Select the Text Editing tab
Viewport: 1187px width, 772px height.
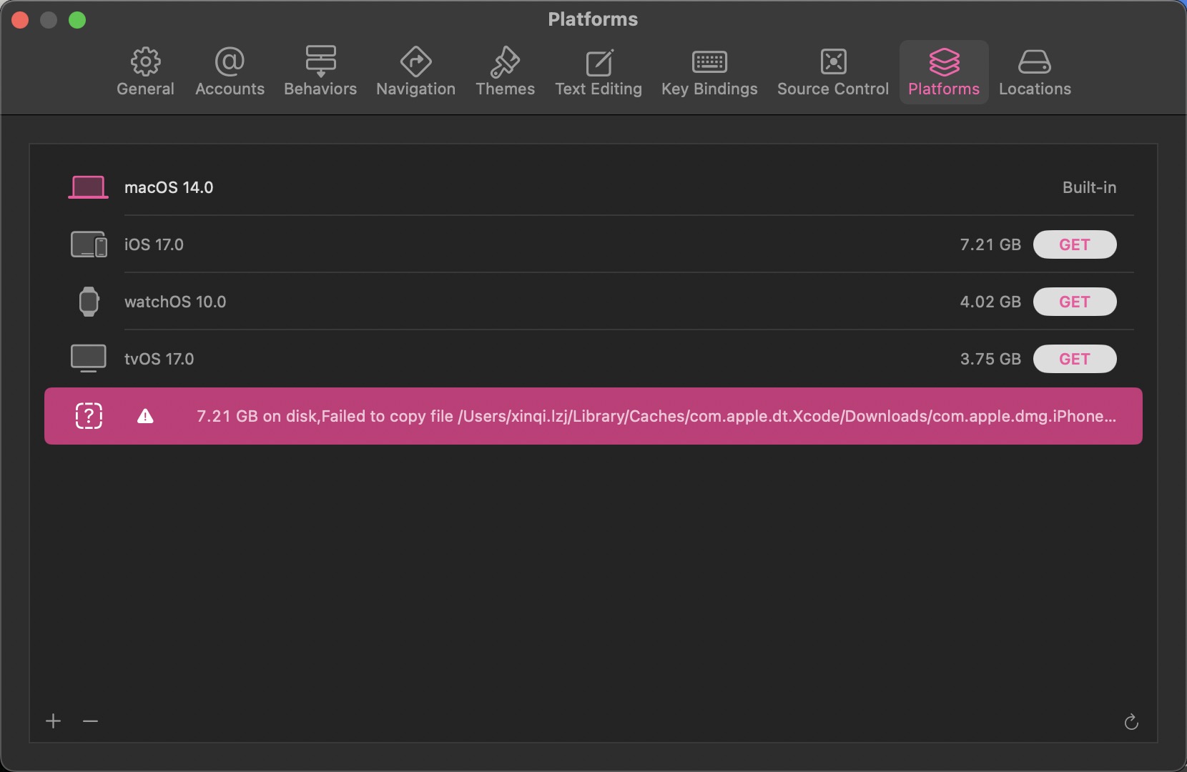coord(599,72)
